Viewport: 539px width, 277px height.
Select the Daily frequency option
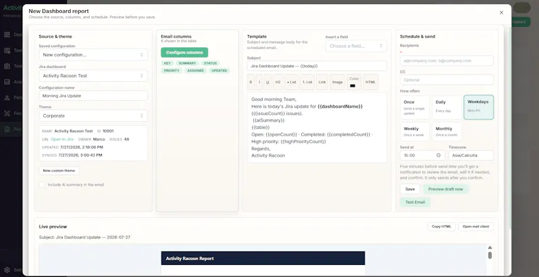(447, 108)
